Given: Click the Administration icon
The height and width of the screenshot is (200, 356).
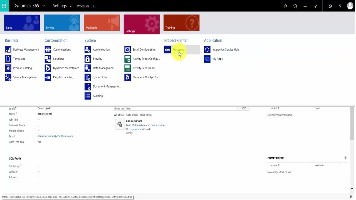Looking at the screenshot, I should pos(88,49).
